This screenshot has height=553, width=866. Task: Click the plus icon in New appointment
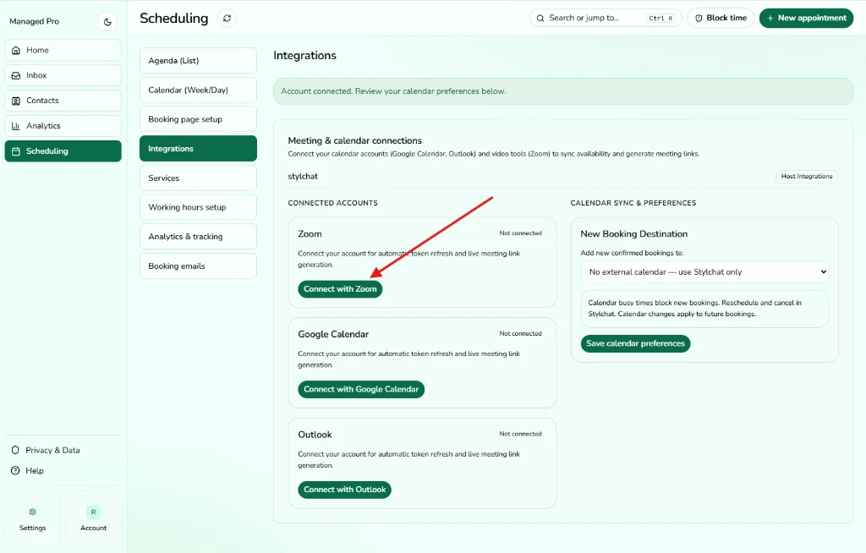coord(770,19)
